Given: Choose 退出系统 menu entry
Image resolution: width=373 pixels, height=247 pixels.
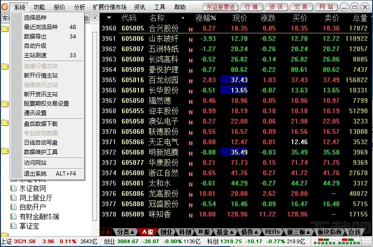Looking at the screenshot, I should tap(47, 174).
